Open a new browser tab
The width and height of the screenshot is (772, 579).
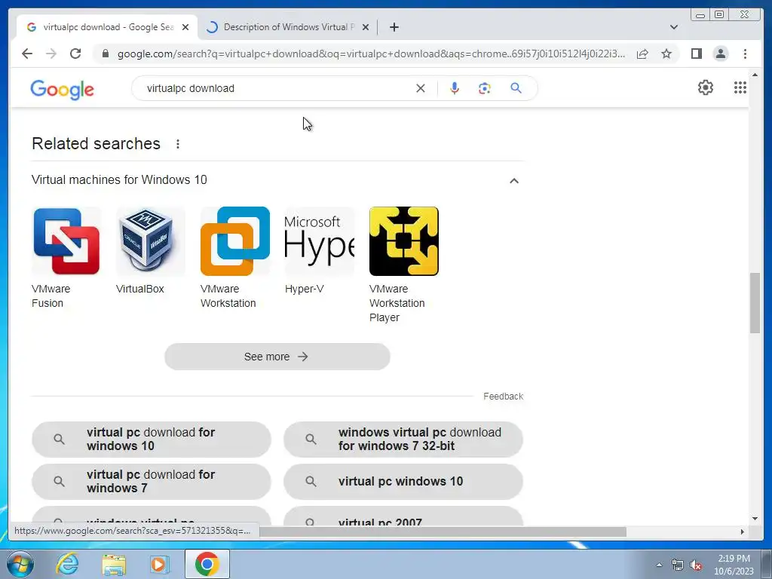[x=394, y=27]
